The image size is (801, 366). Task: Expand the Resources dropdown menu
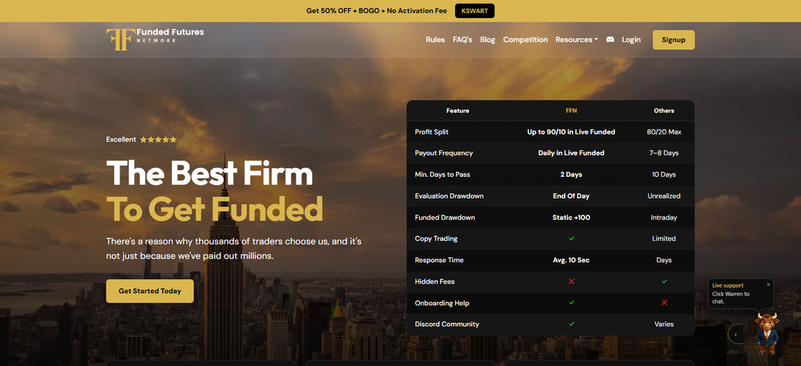point(577,40)
